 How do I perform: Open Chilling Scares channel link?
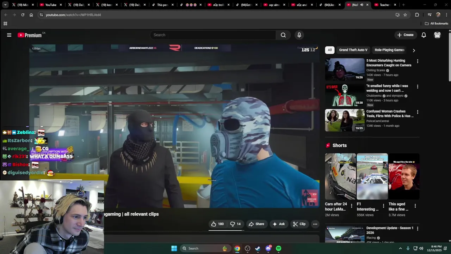[376, 70]
